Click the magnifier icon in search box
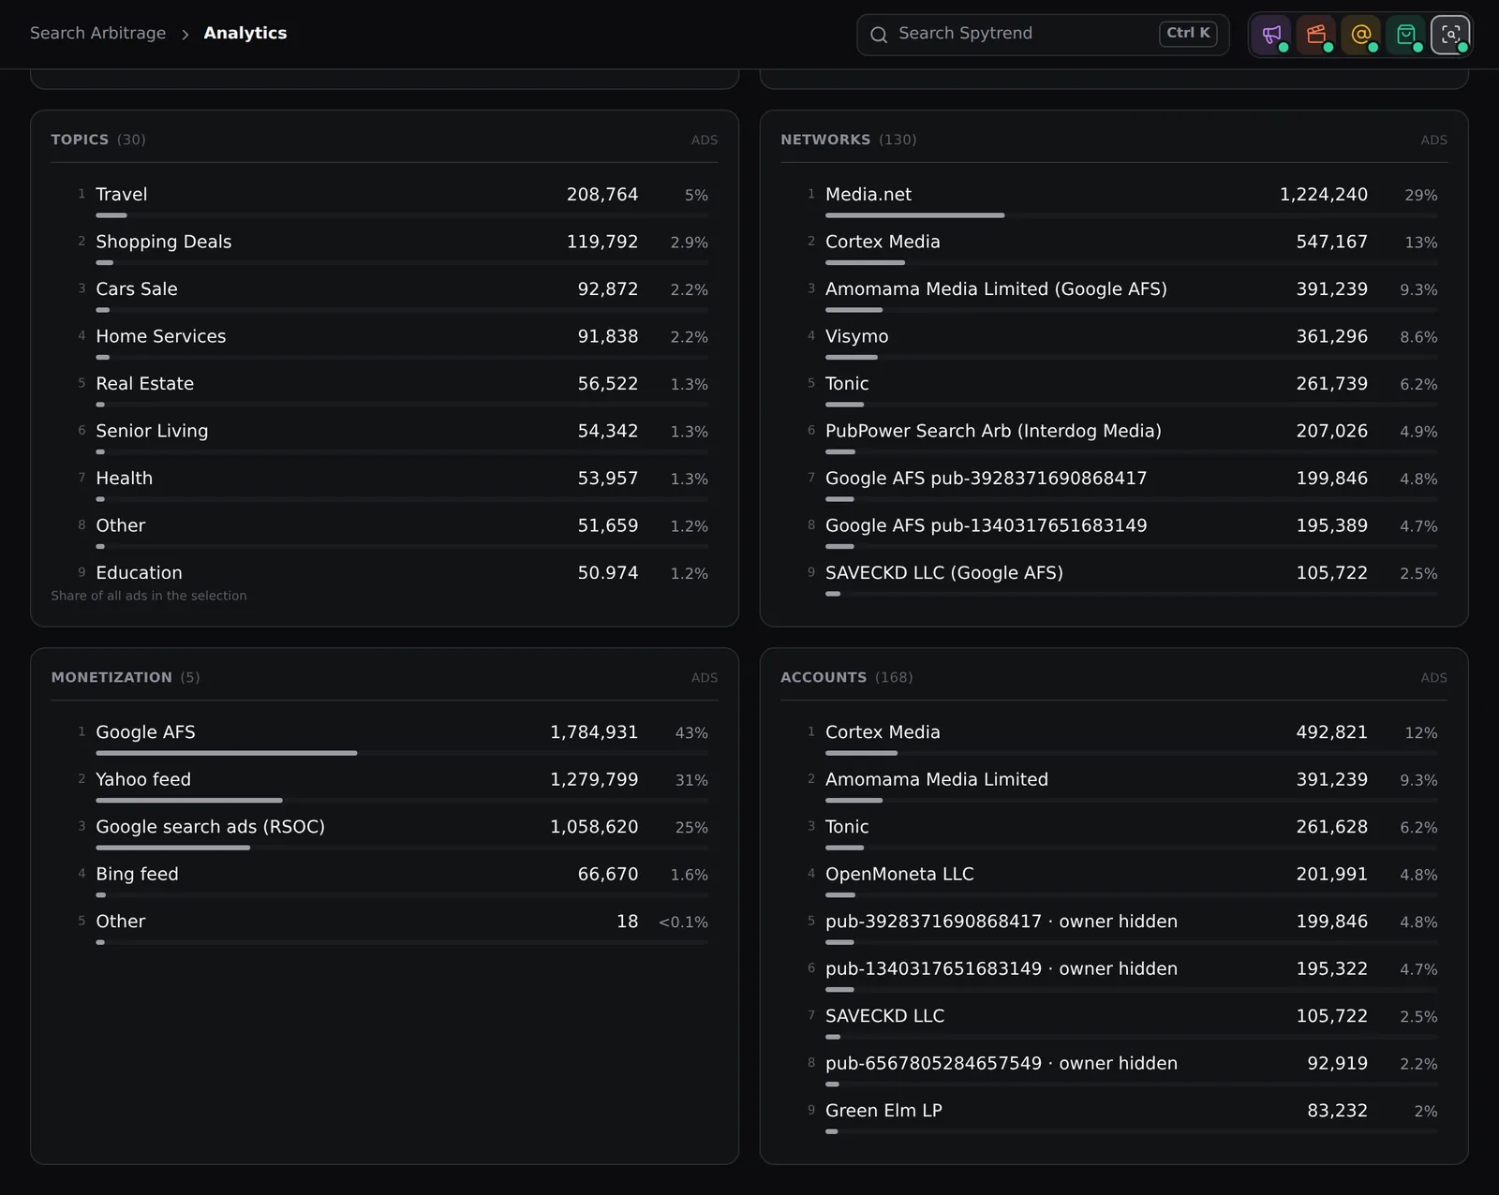Image resolution: width=1499 pixels, height=1195 pixels. tap(879, 35)
